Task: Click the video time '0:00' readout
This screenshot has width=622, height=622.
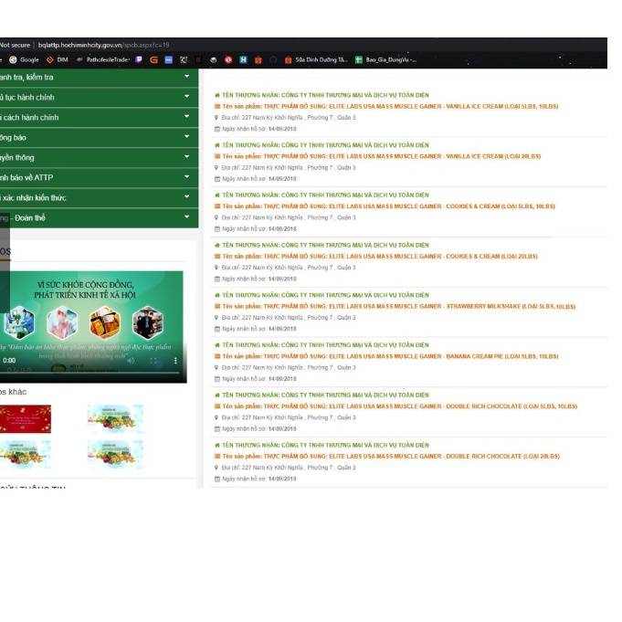Action: (9, 361)
